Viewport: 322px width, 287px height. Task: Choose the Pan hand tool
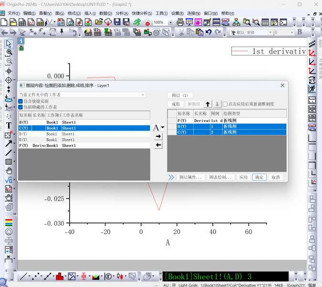coord(9,171)
